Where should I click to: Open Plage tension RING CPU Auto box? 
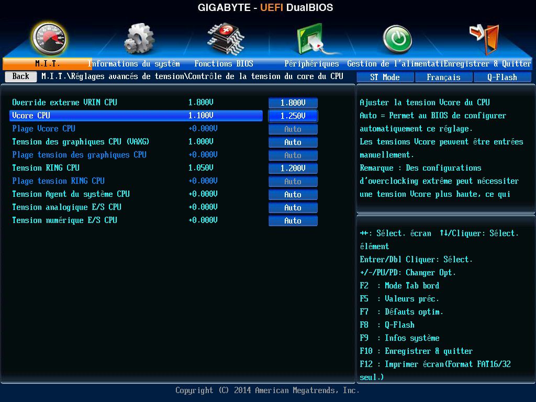(293, 182)
